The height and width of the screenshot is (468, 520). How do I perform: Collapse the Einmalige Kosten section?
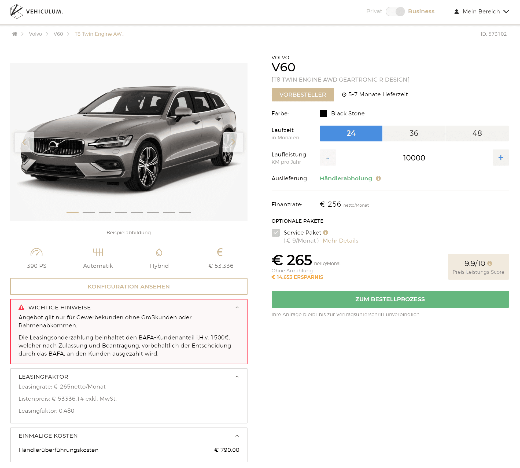[x=237, y=436]
